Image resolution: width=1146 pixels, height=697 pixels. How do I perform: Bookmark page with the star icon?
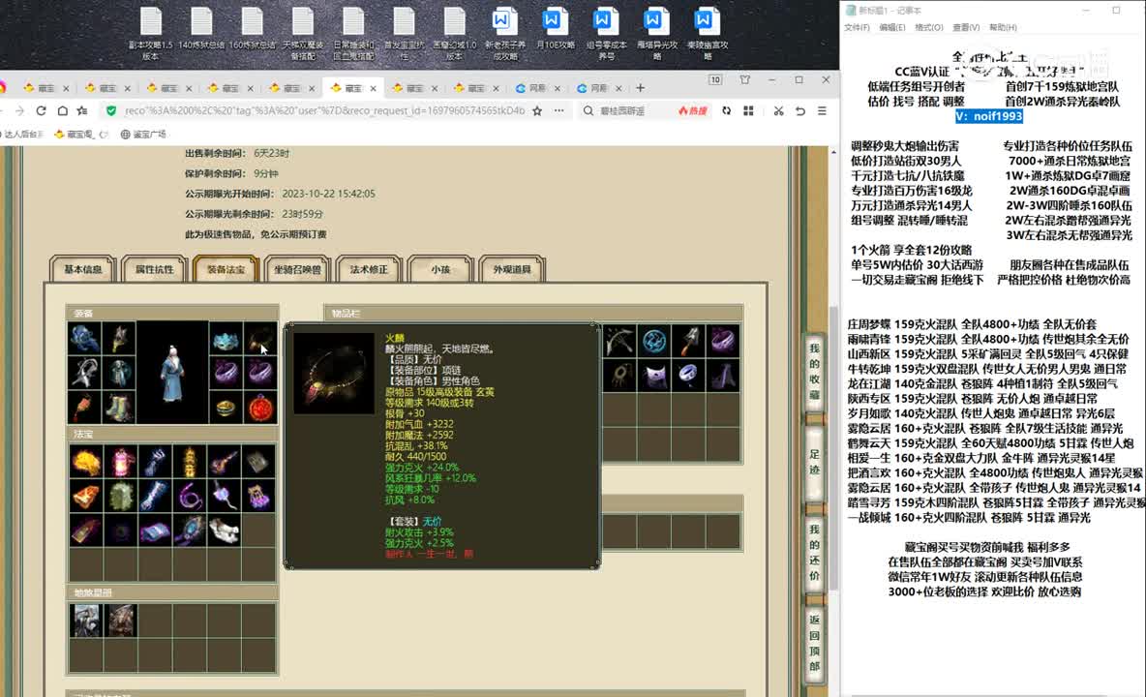click(537, 110)
